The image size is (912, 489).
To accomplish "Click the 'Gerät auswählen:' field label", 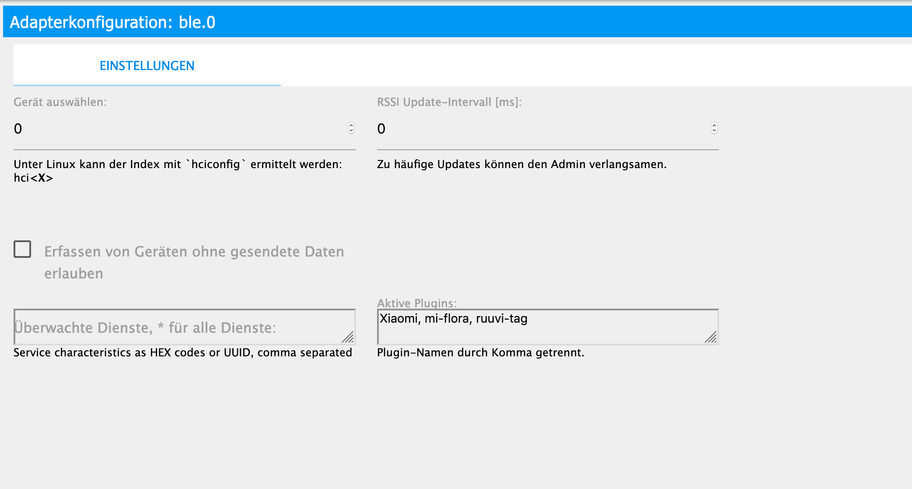I will coord(60,102).
